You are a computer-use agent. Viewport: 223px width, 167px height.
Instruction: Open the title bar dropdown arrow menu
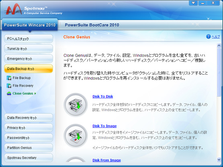193,3
